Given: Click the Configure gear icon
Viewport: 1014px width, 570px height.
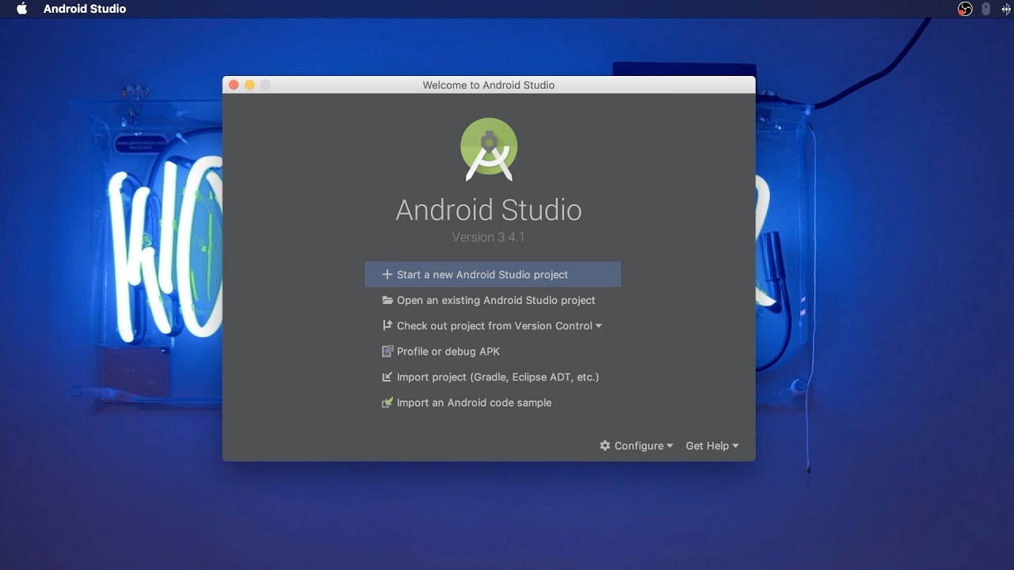Looking at the screenshot, I should coord(605,446).
